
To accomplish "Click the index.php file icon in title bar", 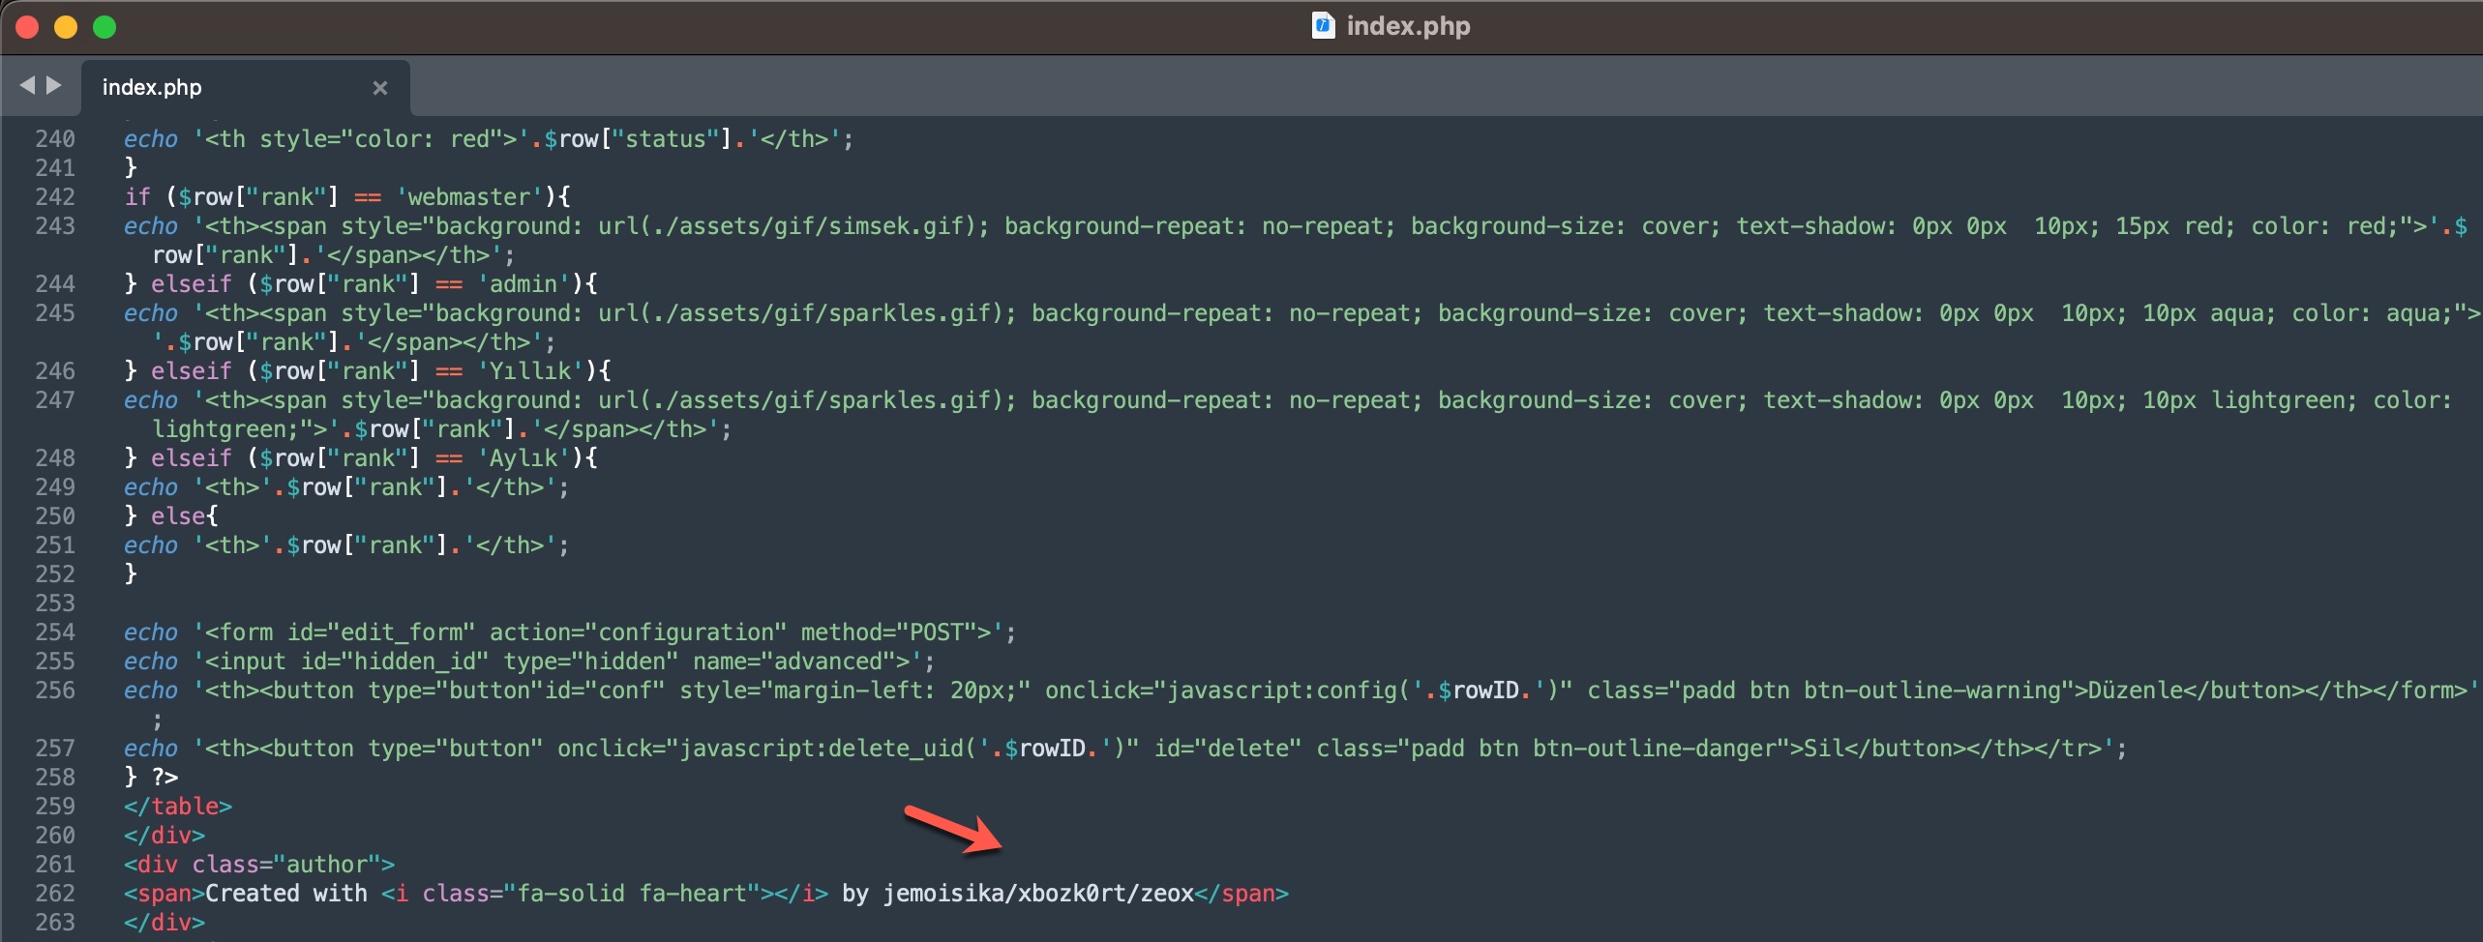I will 1323,26.
